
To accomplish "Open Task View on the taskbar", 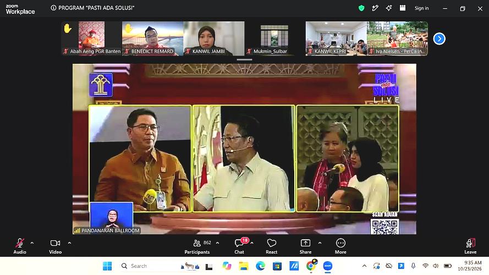I will [x=209, y=267].
